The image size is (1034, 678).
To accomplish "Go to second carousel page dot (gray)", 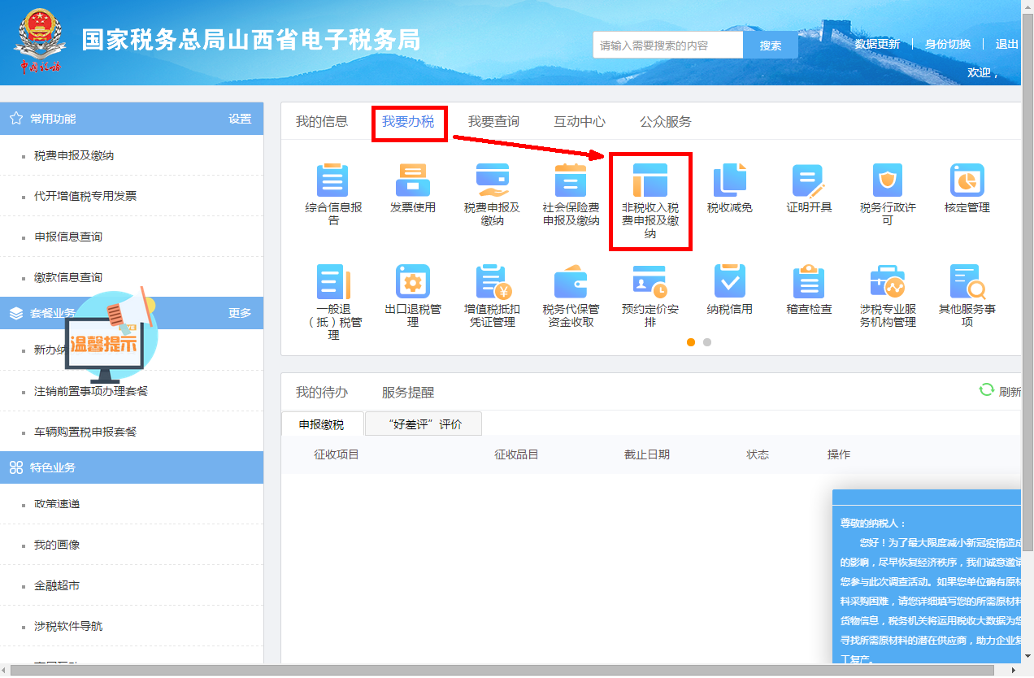I will point(707,342).
